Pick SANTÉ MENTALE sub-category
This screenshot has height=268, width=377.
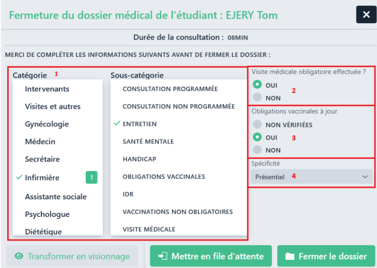click(x=148, y=141)
